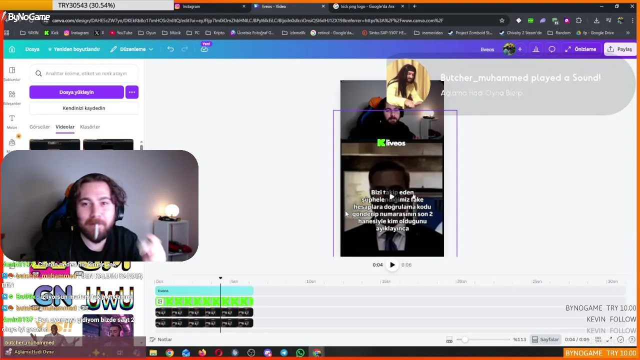Screen dimensions: 640x360
Task: Open the analytics bar chart icon
Action: tap(536, 49)
